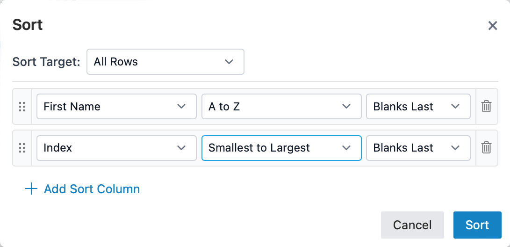510x247 pixels.
Task: Grab the First Name row drag handle
Action: click(22, 107)
